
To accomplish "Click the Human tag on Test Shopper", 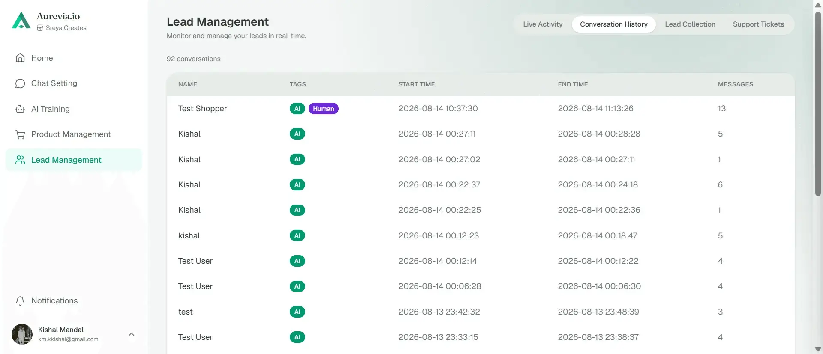I will 324,109.
